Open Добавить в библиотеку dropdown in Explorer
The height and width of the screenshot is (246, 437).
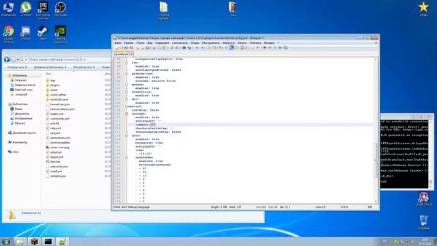pos(50,67)
